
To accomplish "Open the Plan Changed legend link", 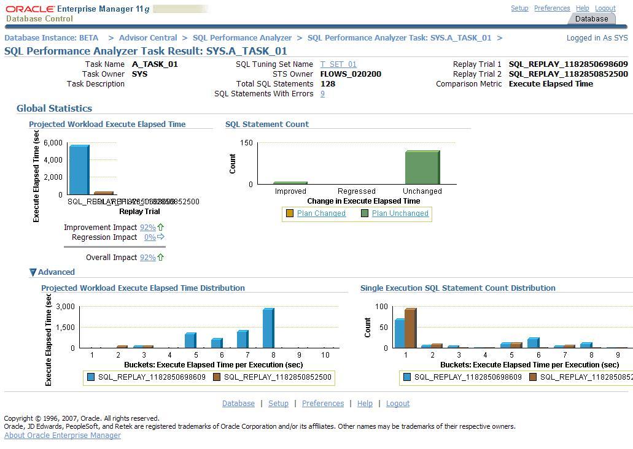I will point(321,213).
